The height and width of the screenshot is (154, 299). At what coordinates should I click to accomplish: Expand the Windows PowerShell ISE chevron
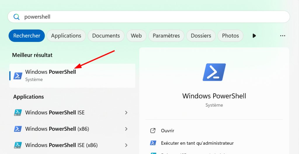[126, 113]
